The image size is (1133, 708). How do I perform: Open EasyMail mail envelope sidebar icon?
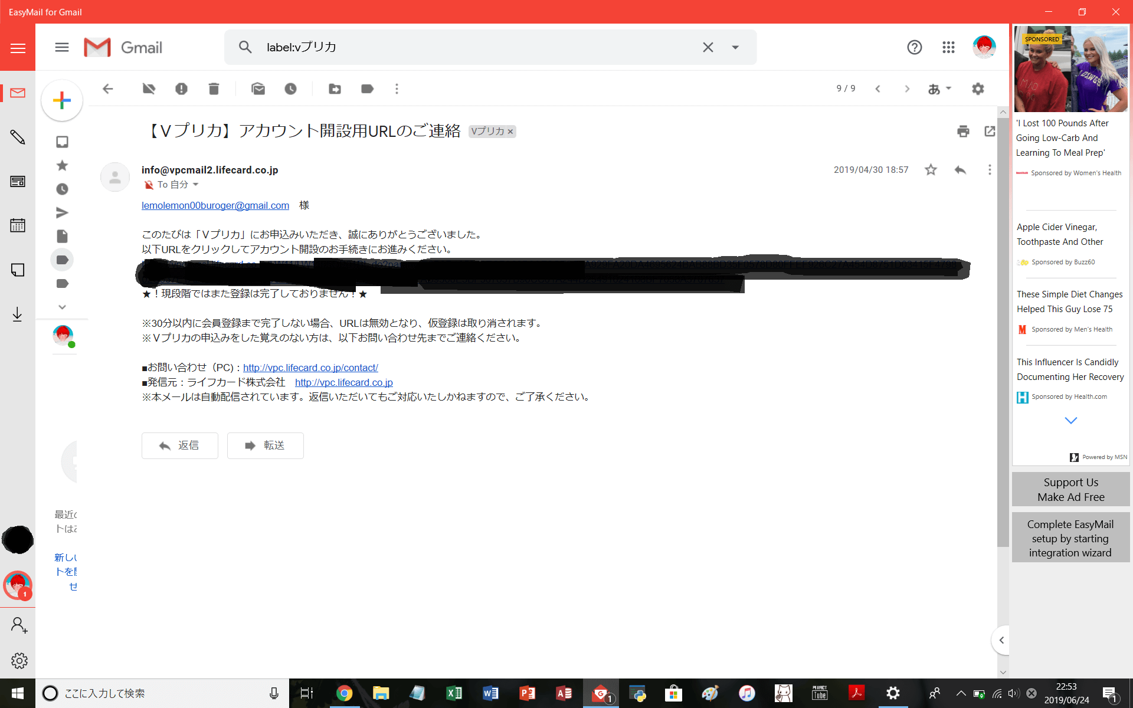pos(18,93)
